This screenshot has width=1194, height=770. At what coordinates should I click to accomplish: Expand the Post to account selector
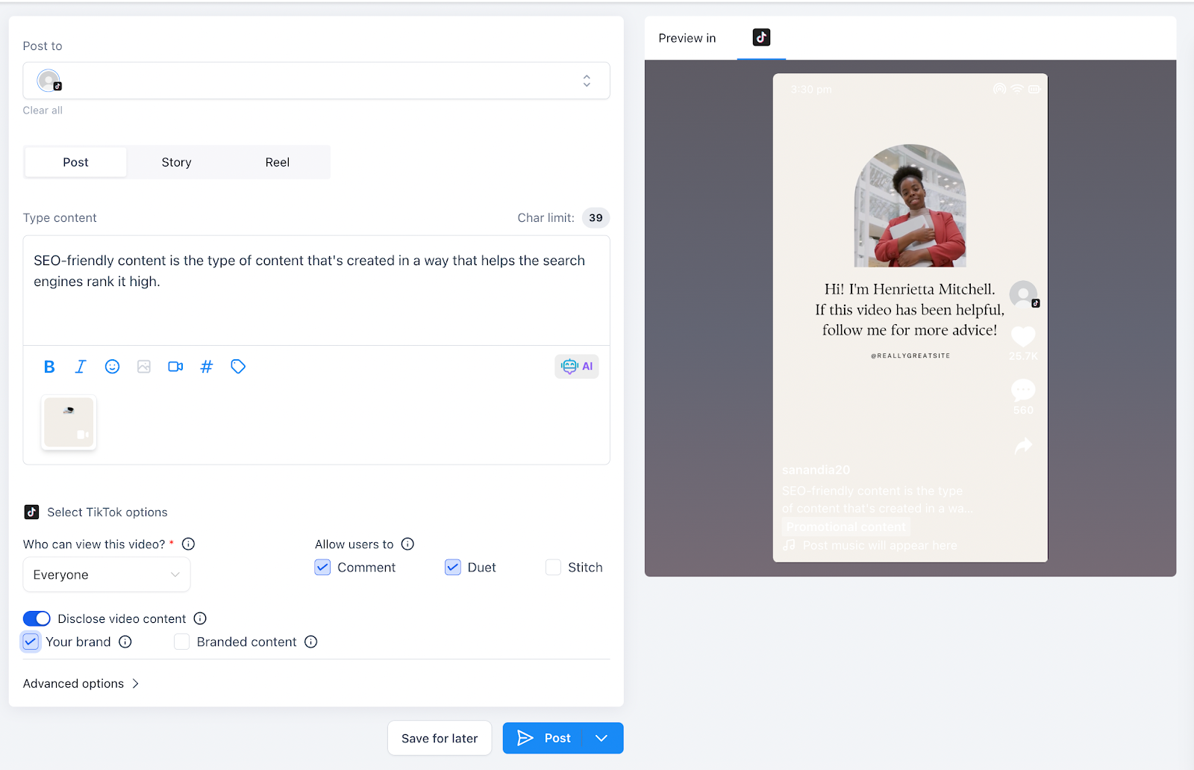pyautogui.click(x=316, y=81)
